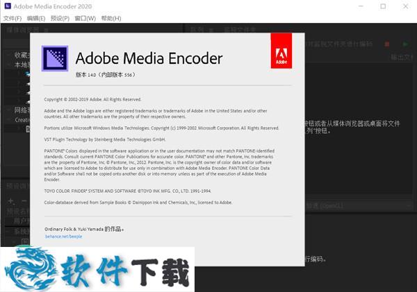Click the red Adobe logo badge
Image resolution: width=417 pixels, height=292 pixels.
(281, 51)
